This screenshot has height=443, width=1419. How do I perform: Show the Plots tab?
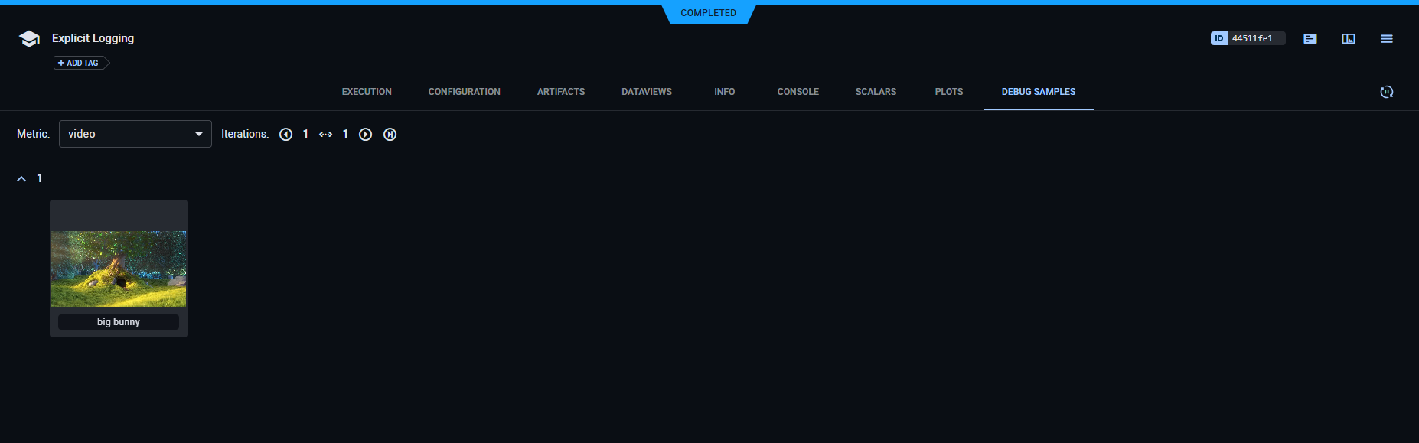click(948, 92)
